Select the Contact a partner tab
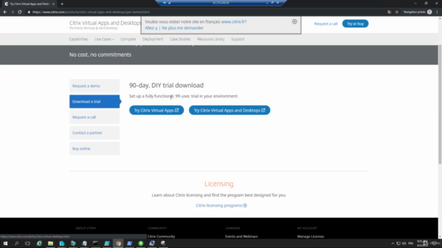442x248 pixels. (x=95, y=133)
